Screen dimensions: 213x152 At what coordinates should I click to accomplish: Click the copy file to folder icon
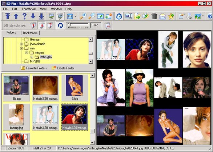click(146, 16)
